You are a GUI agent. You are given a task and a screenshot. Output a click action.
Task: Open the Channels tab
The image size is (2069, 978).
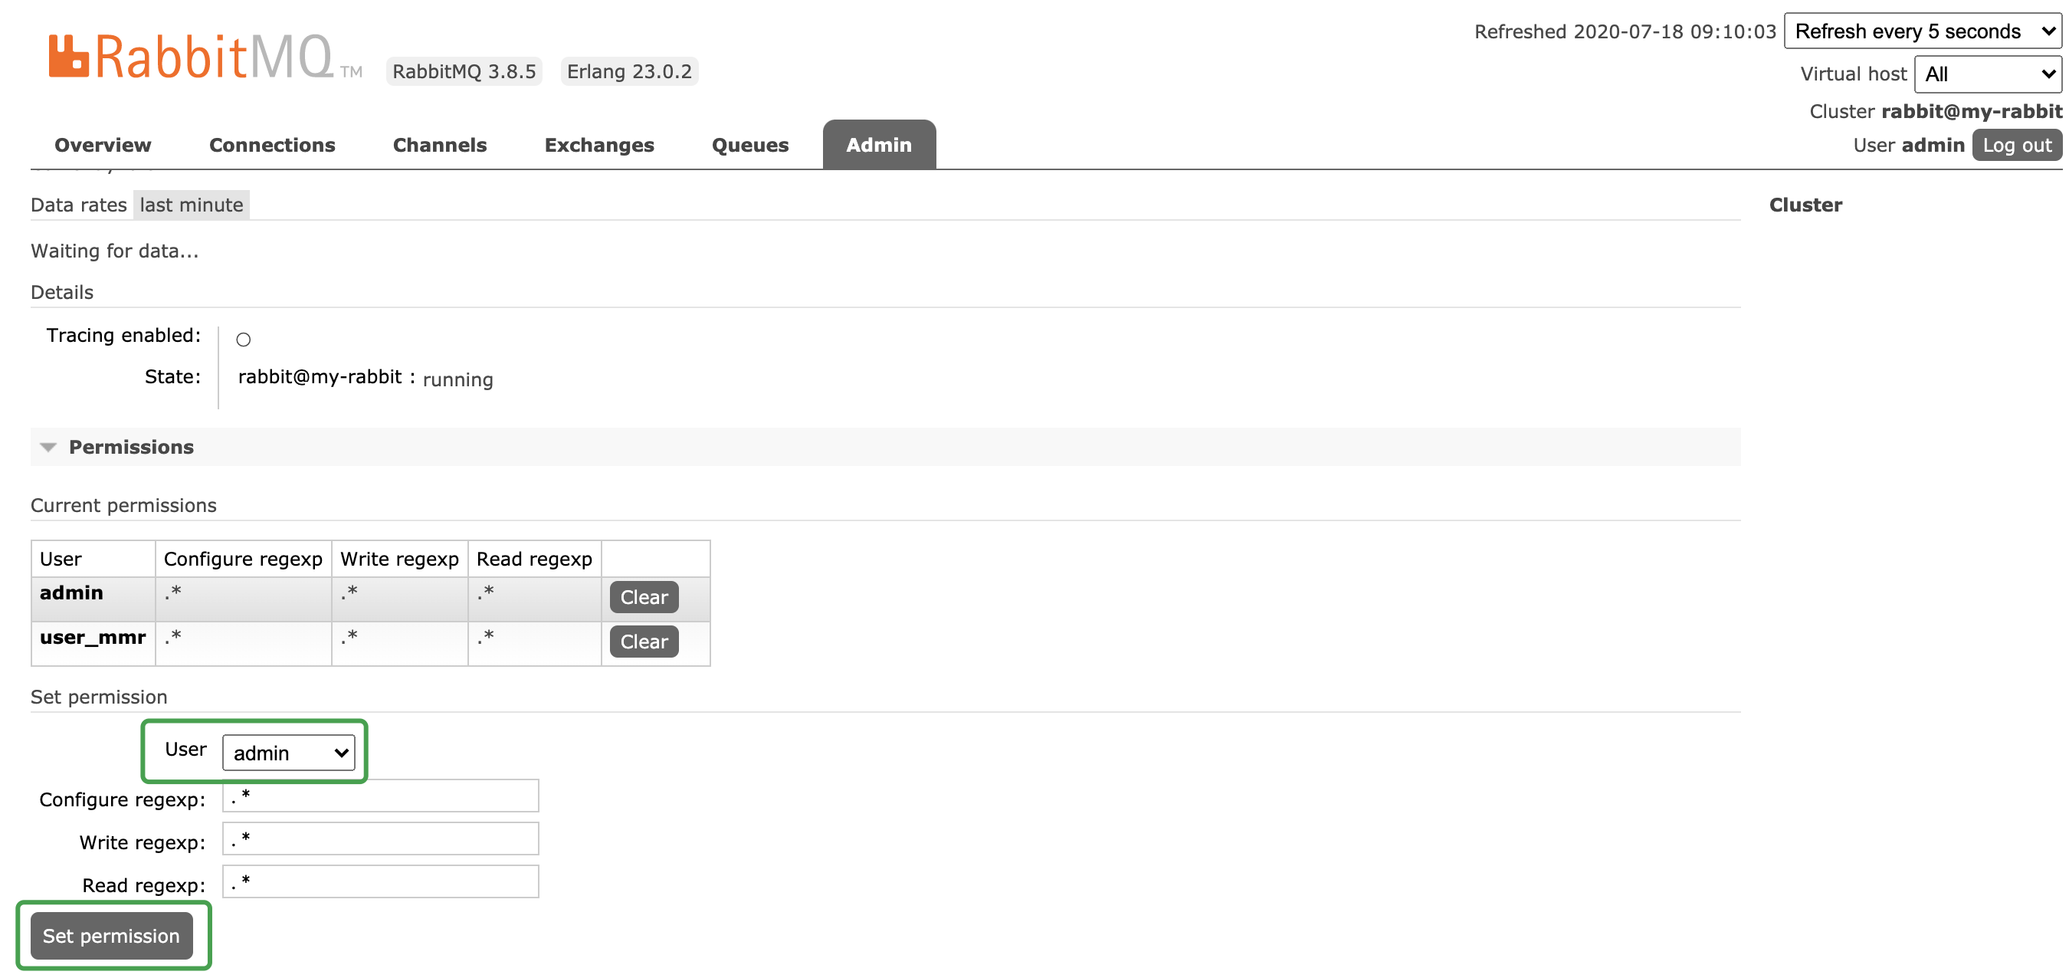pyautogui.click(x=439, y=146)
